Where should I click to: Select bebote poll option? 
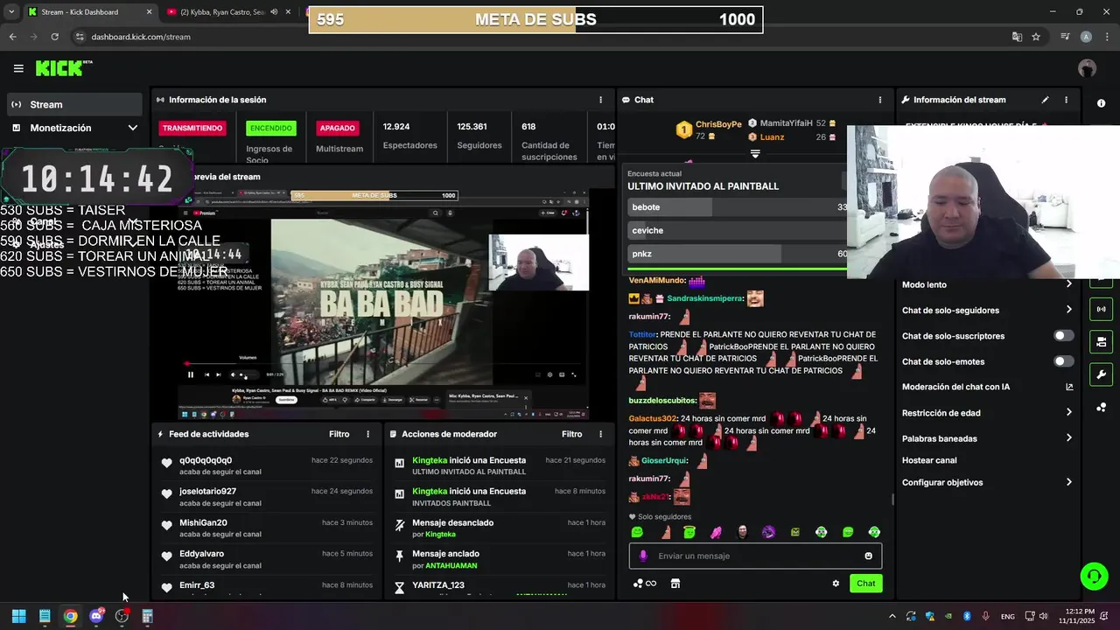click(x=738, y=207)
